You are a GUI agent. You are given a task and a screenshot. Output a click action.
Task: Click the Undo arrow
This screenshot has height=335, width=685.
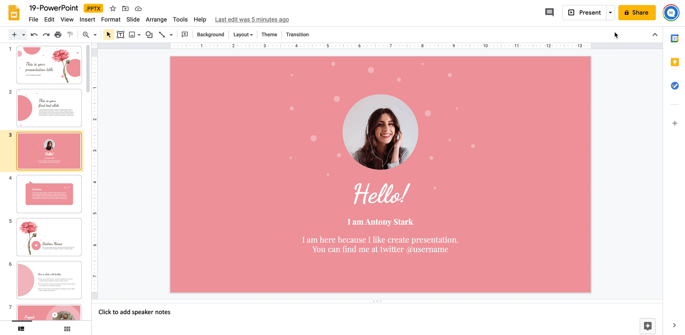[x=34, y=35]
